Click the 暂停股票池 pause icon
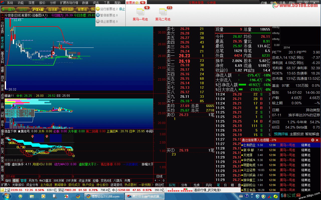 coord(98,15)
